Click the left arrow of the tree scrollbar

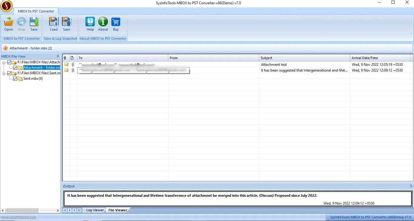[3, 210]
